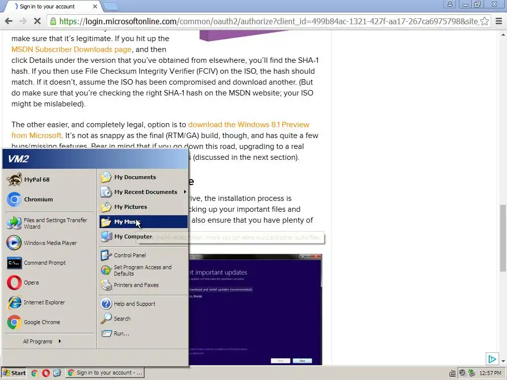Viewport: 507px width, 380px height.
Task: Click the address bar URL field
Action: tap(268, 21)
